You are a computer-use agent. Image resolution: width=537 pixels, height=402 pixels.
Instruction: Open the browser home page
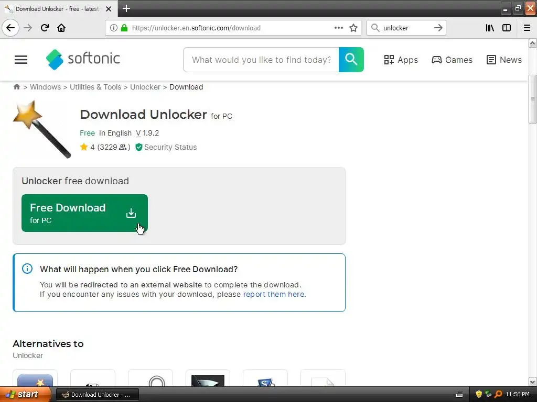[61, 28]
